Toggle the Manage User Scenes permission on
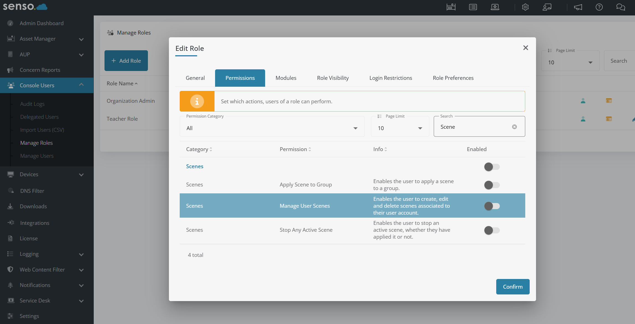 [x=492, y=206]
